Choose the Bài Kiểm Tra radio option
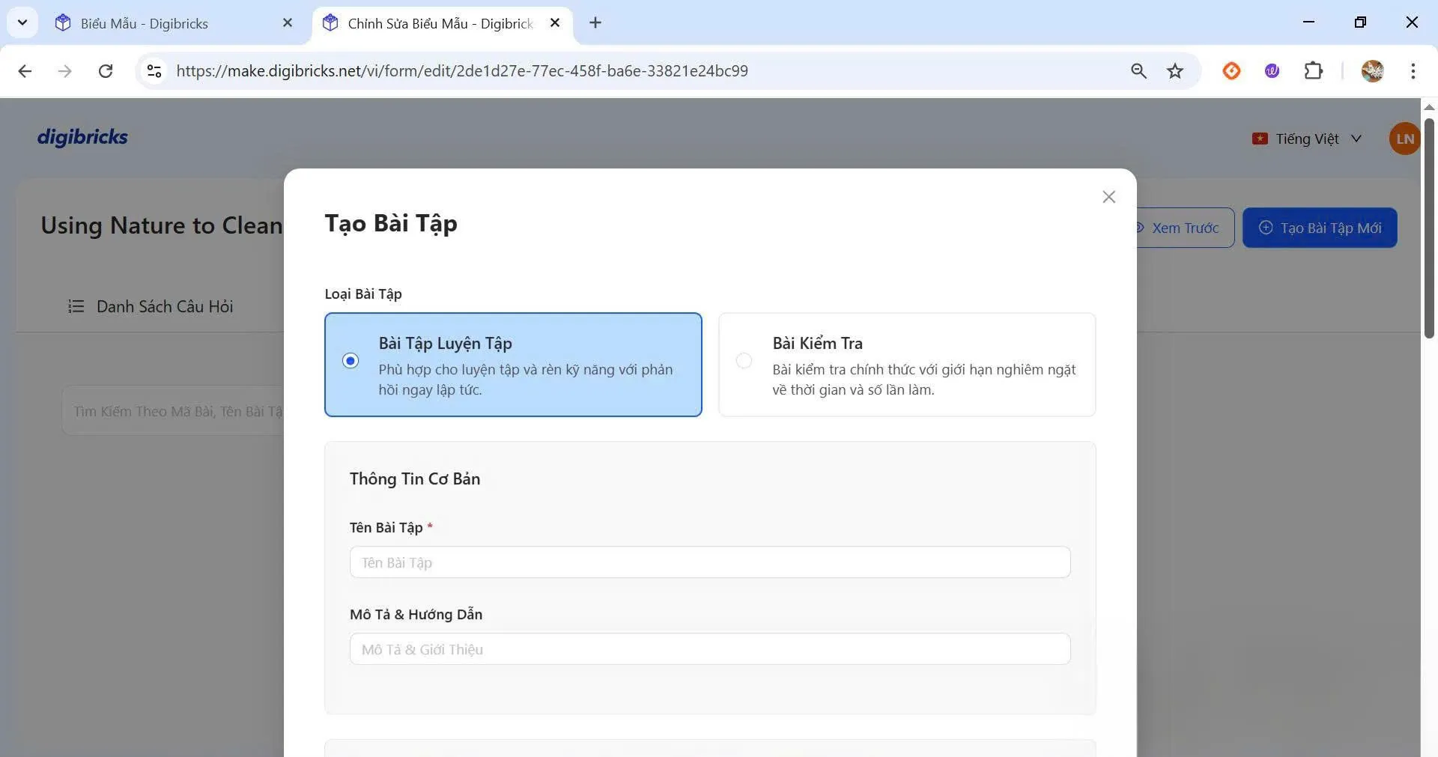This screenshot has height=757, width=1438. 744,361
